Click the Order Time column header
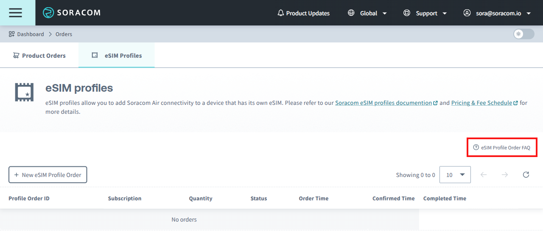This screenshot has height=233, width=543. [x=313, y=198]
